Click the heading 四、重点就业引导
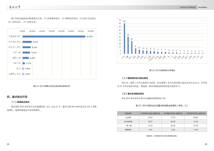The width and height of the screenshot is (214, 151). [17, 97]
